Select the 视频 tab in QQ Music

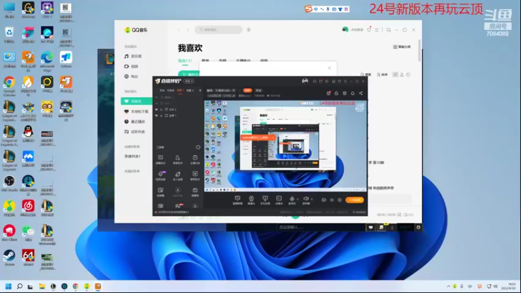pos(264,61)
